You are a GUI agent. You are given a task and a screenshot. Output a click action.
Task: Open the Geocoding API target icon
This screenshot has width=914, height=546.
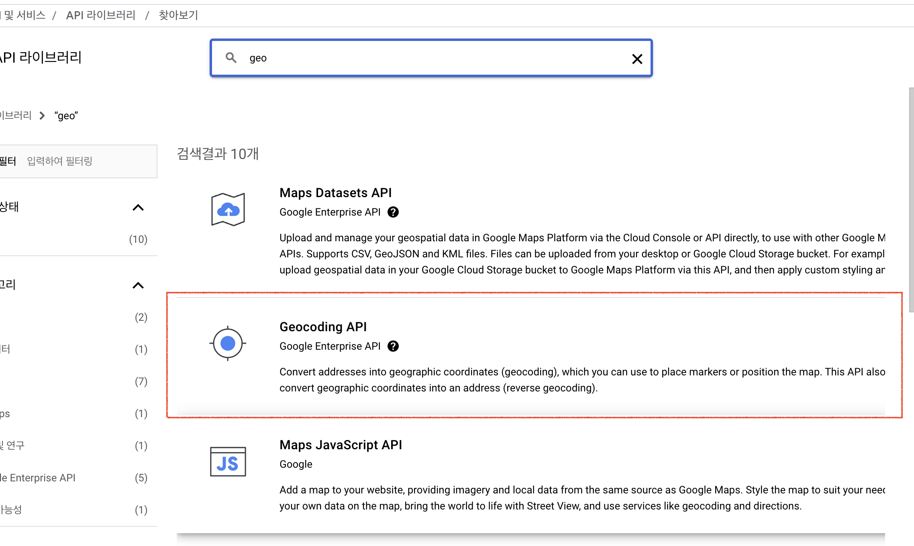(x=228, y=343)
